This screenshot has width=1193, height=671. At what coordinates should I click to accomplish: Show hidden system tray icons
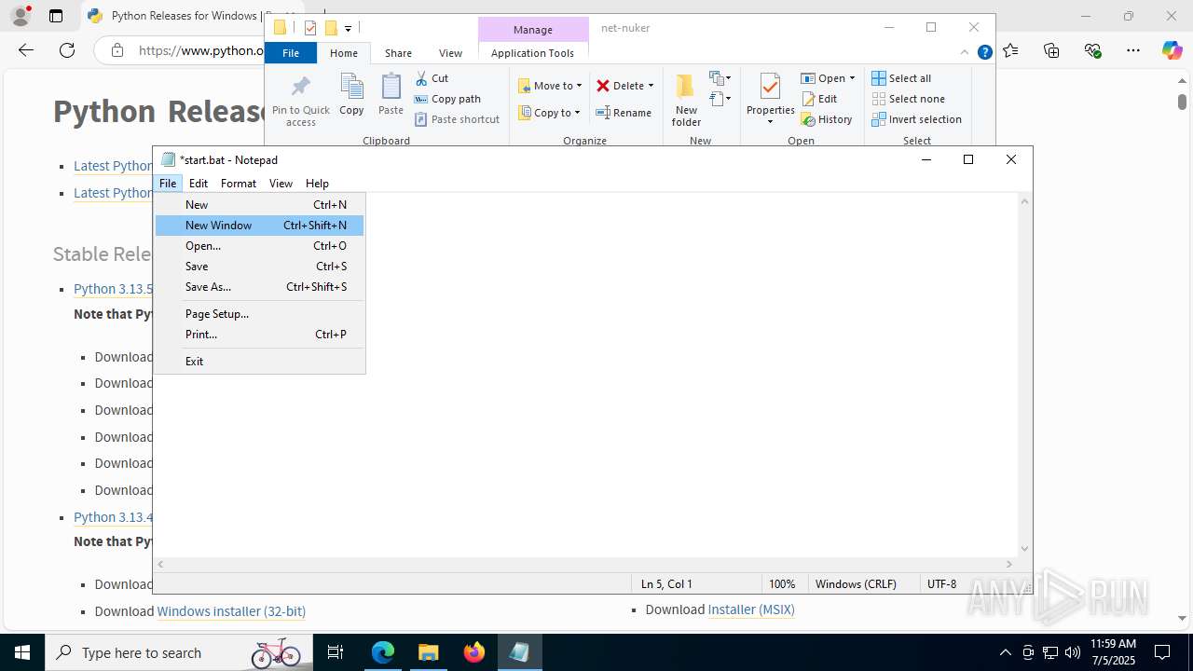coord(1005,652)
